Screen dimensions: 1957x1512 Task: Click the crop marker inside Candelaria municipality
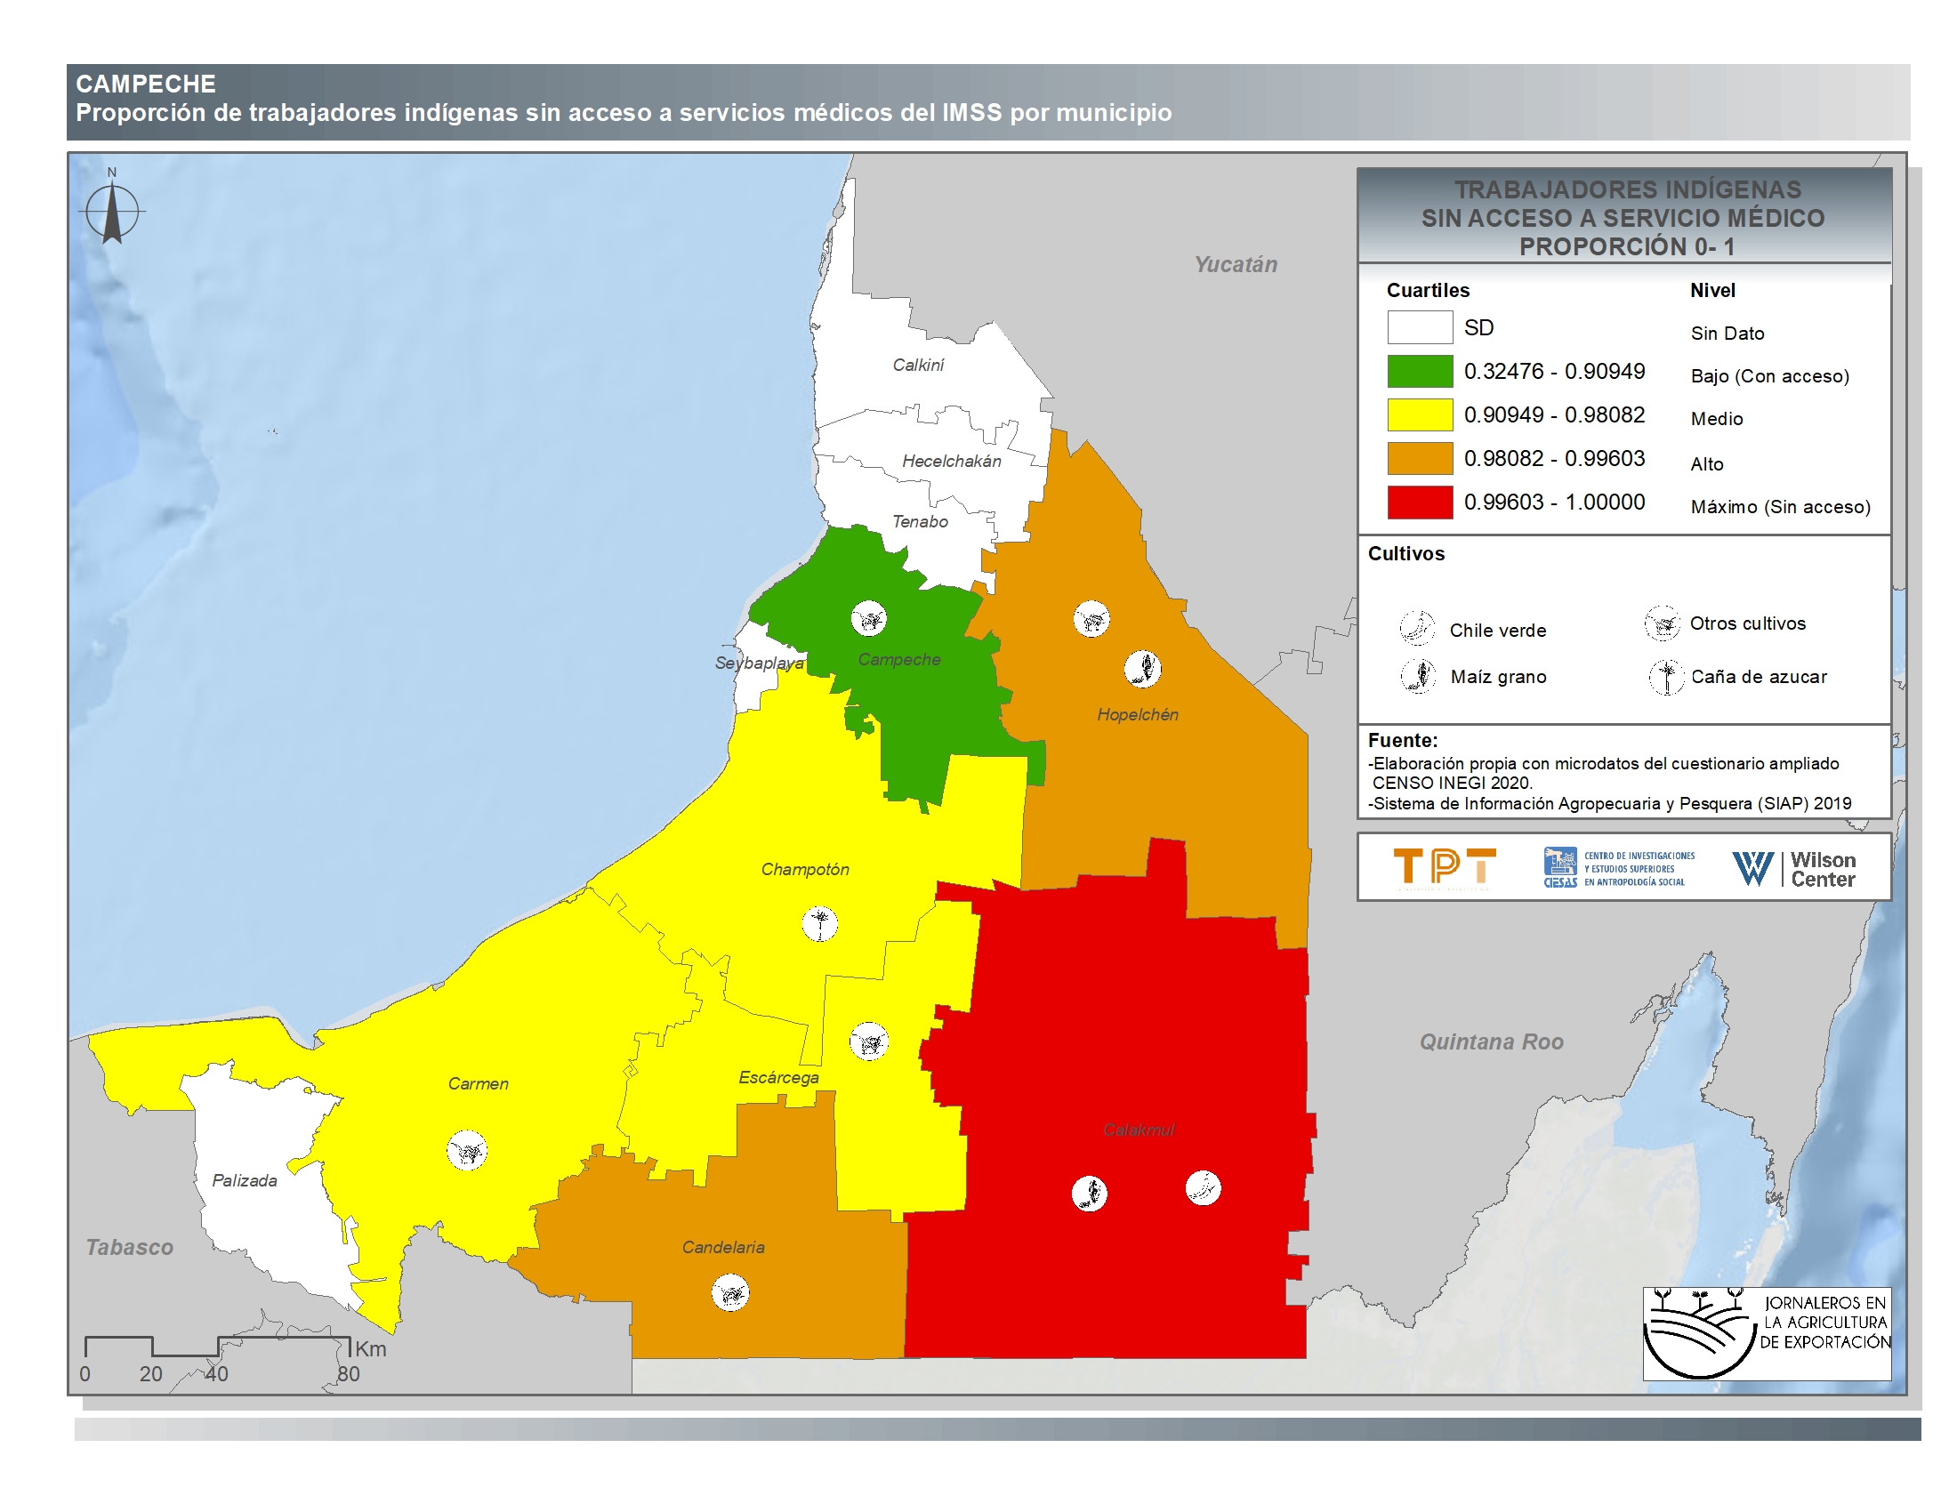pyautogui.click(x=730, y=1292)
